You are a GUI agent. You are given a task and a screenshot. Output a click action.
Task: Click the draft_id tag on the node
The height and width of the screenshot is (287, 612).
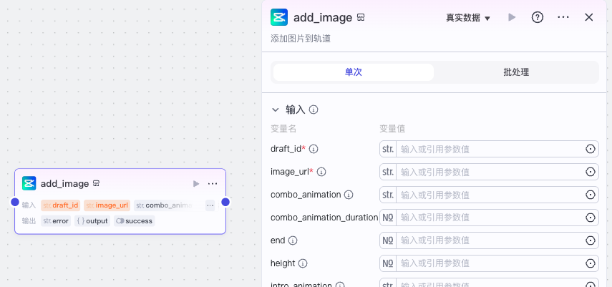click(61, 205)
